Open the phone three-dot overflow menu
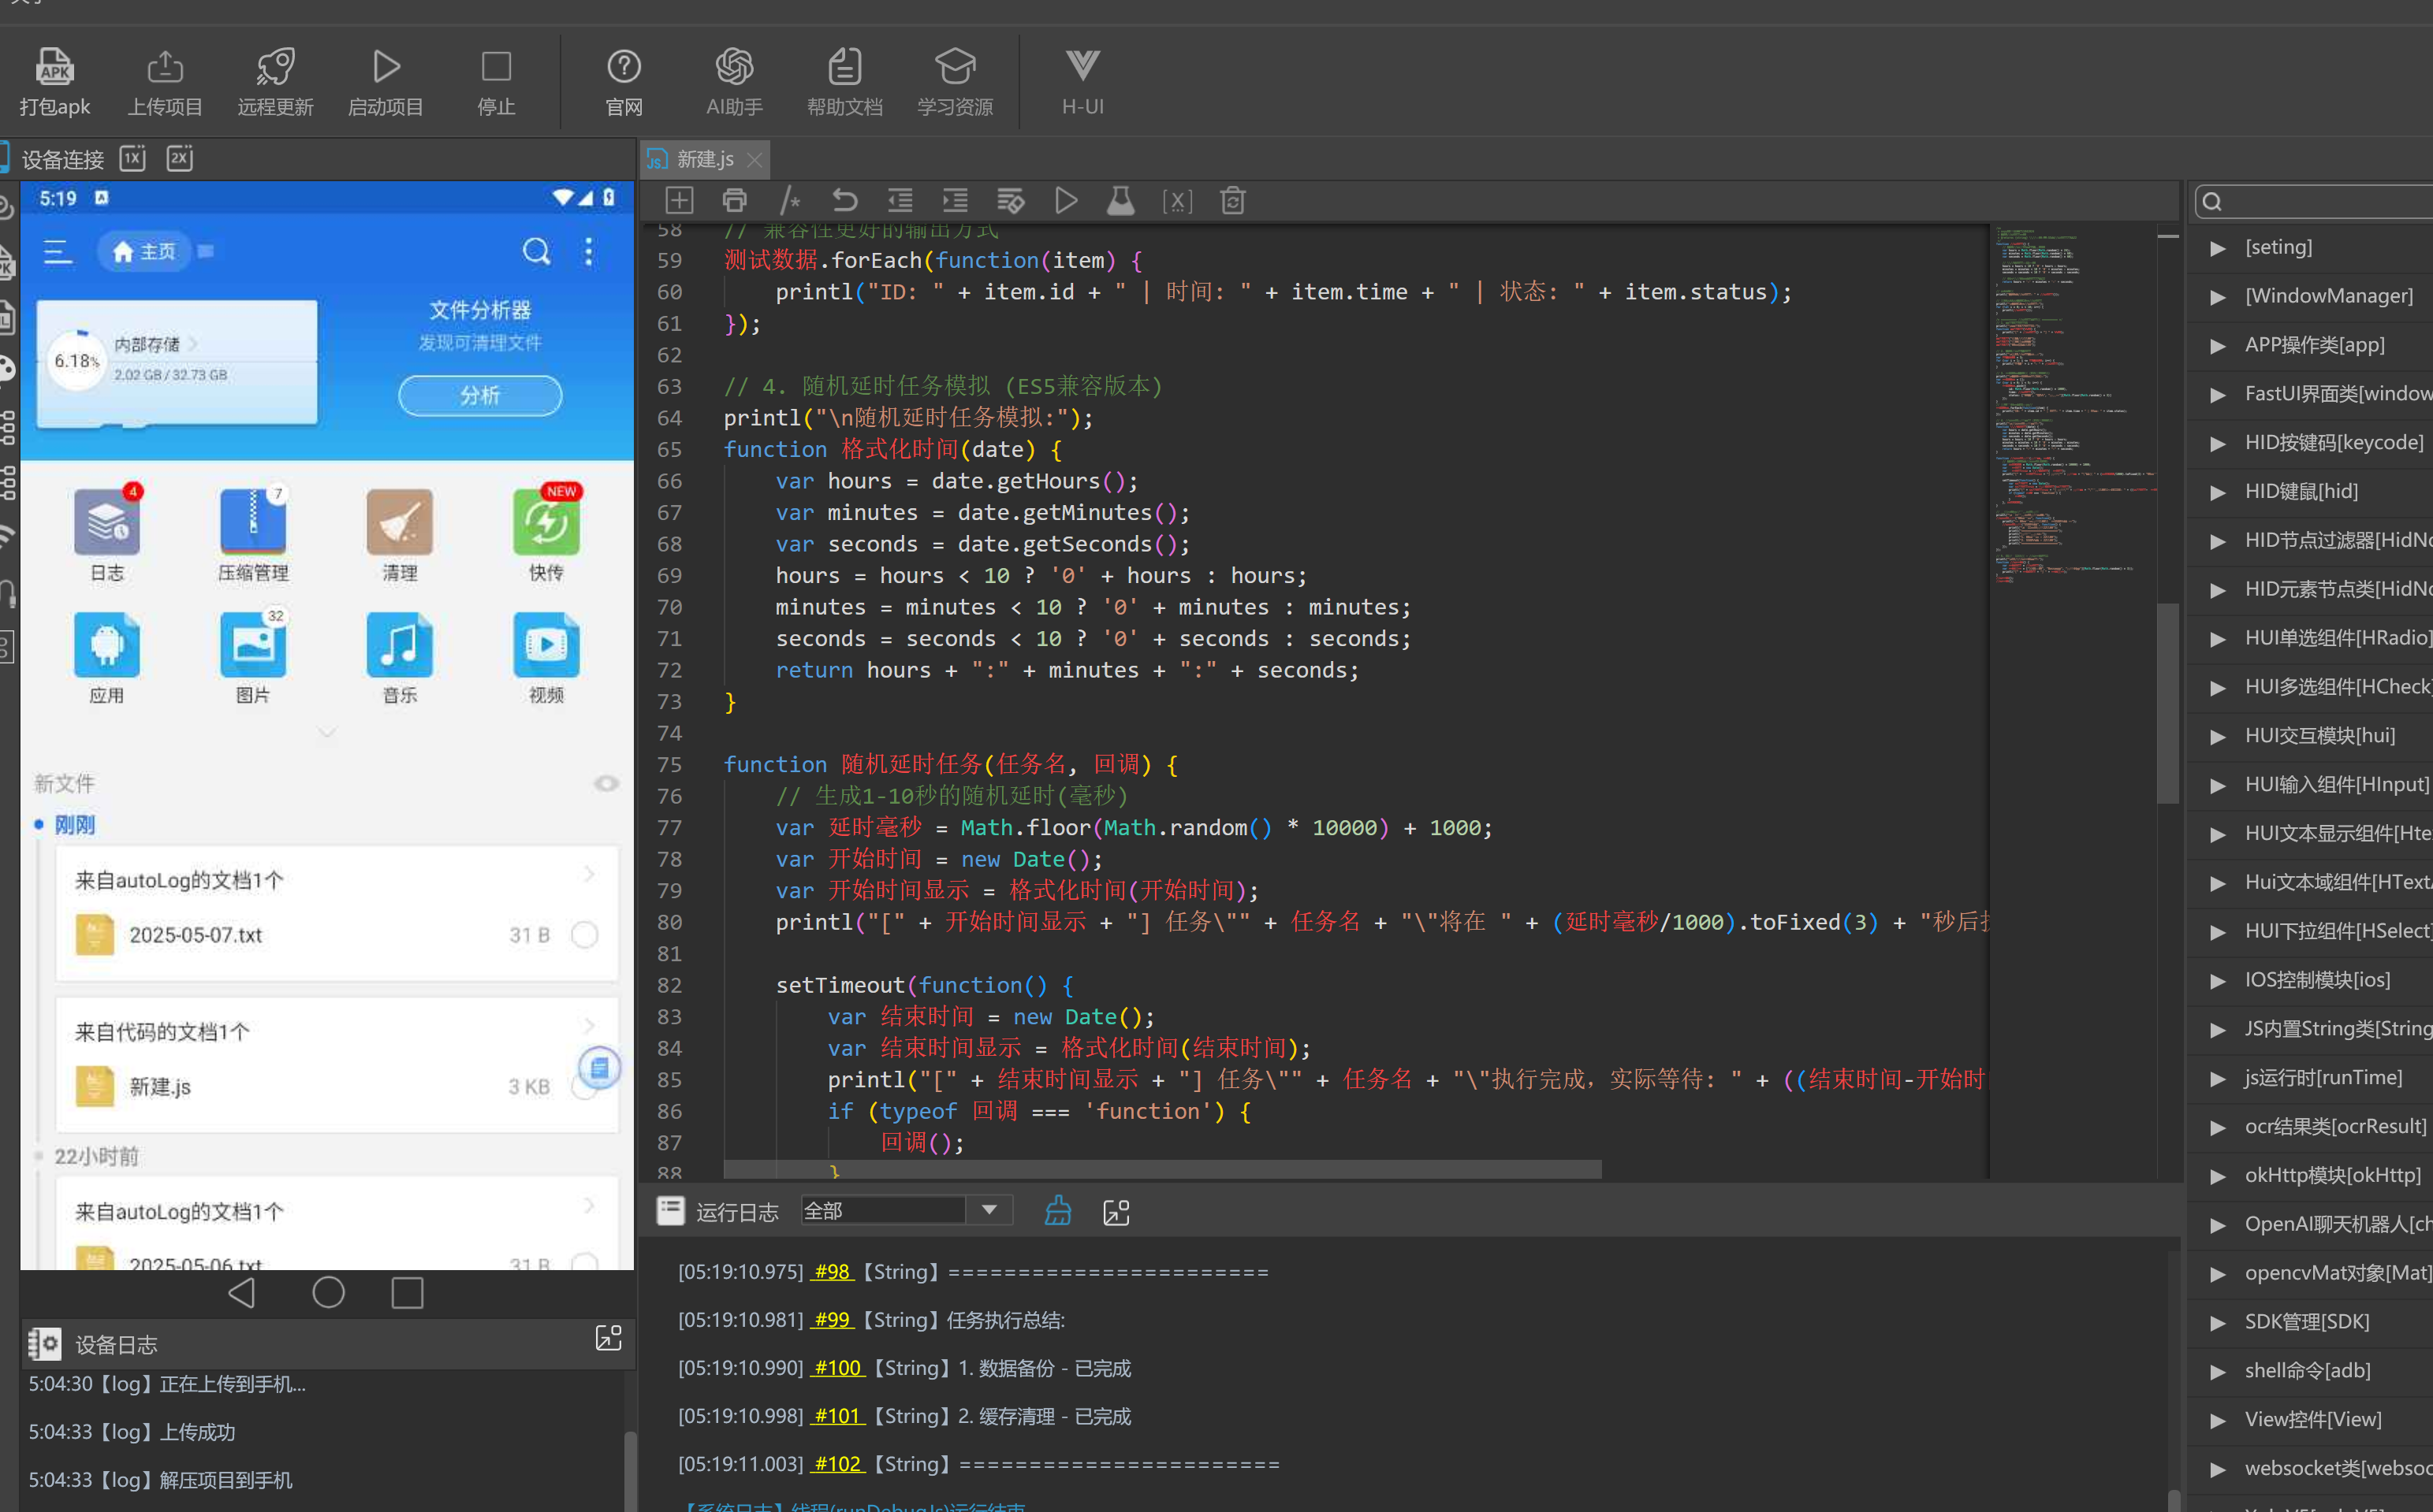The height and width of the screenshot is (1512, 2433). [x=588, y=251]
